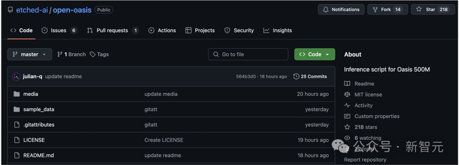Click the repository icon beside etched-ai
Screen dimensions: 459x165
coord(10,10)
